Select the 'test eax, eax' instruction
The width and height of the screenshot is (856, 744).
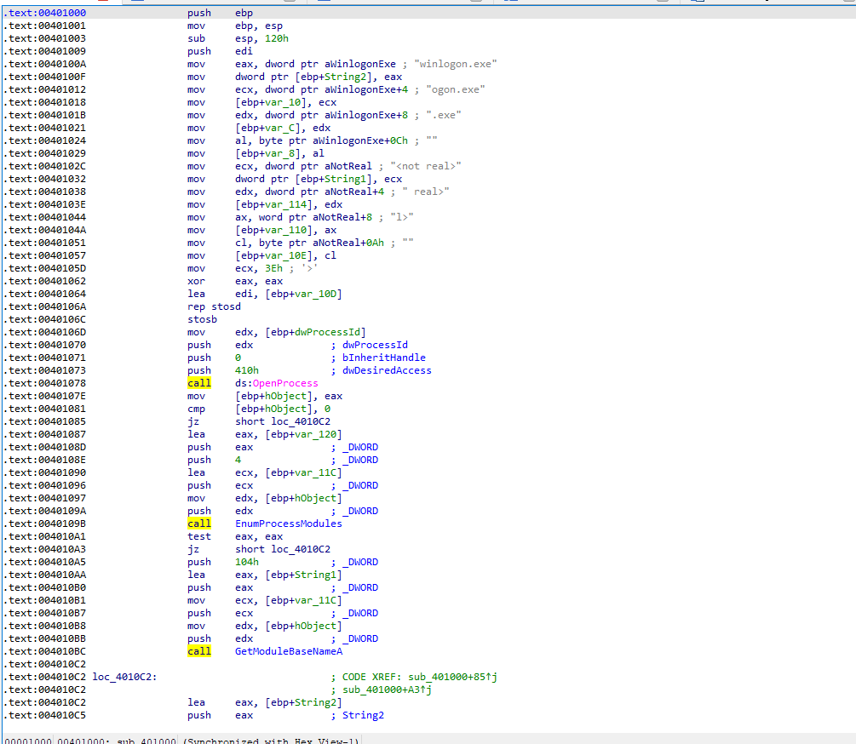235,537
